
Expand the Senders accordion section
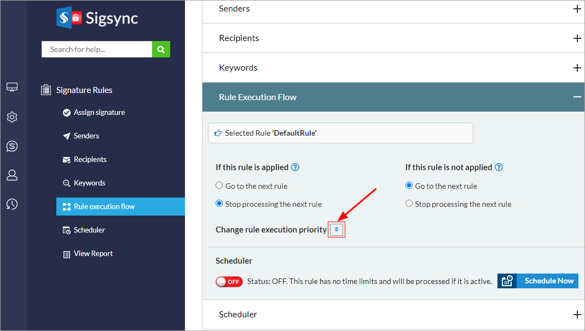coord(577,9)
